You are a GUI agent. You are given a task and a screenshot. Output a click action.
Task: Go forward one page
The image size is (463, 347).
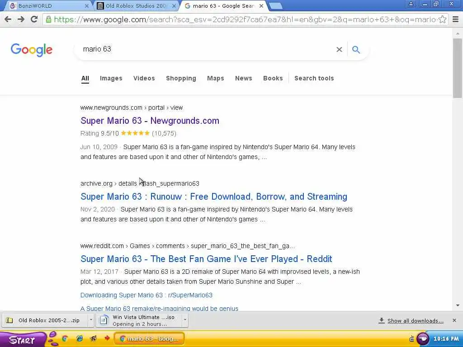(21, 19)
